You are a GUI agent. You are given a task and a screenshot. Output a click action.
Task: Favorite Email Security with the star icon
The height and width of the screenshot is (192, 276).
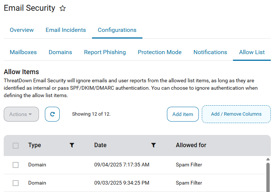click(62, 8)
